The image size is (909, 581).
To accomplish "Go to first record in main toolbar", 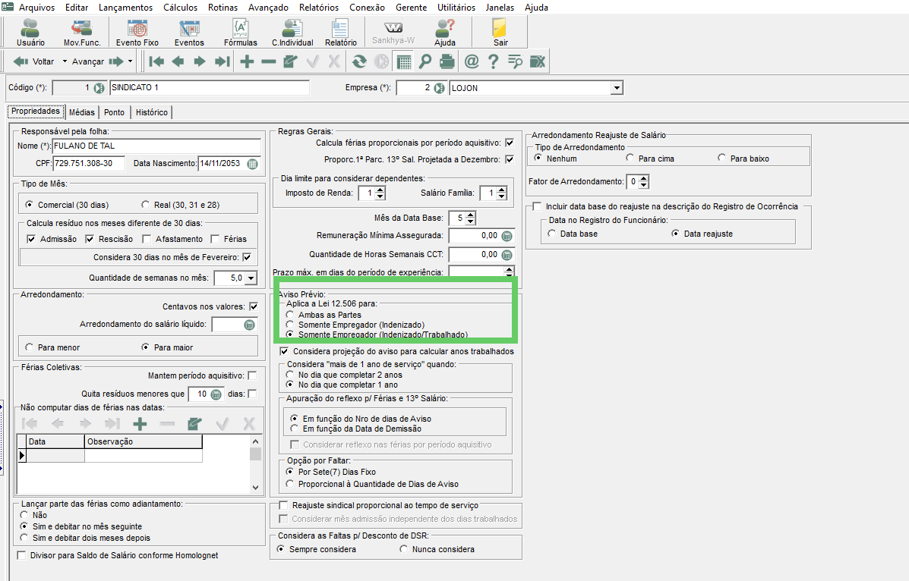I will [x=156, y=61].
